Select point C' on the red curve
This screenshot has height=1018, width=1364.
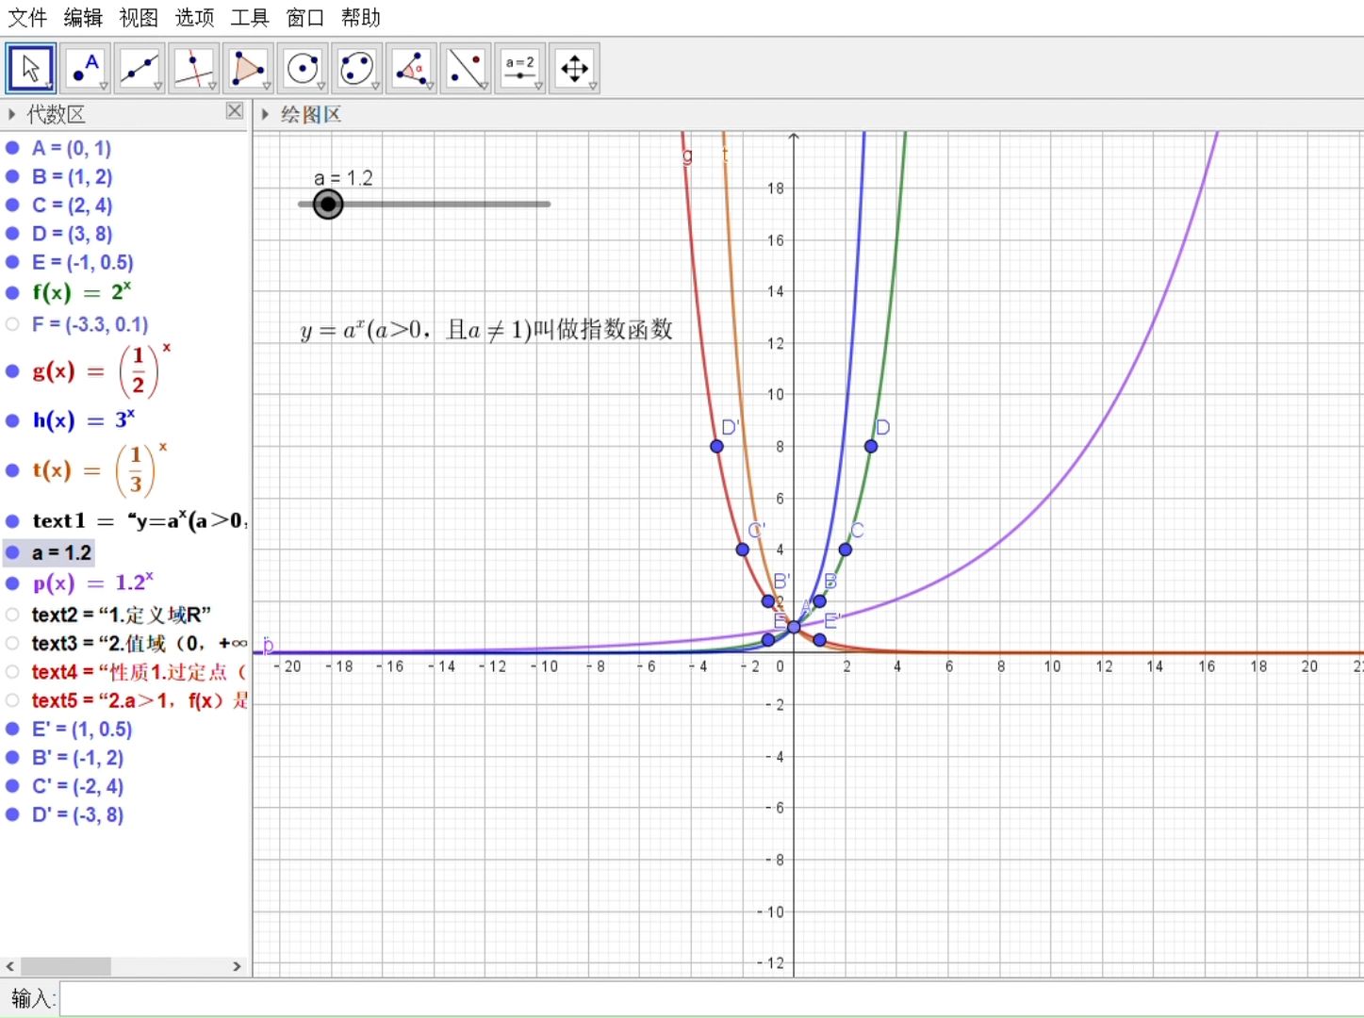(x=743, y=550)
